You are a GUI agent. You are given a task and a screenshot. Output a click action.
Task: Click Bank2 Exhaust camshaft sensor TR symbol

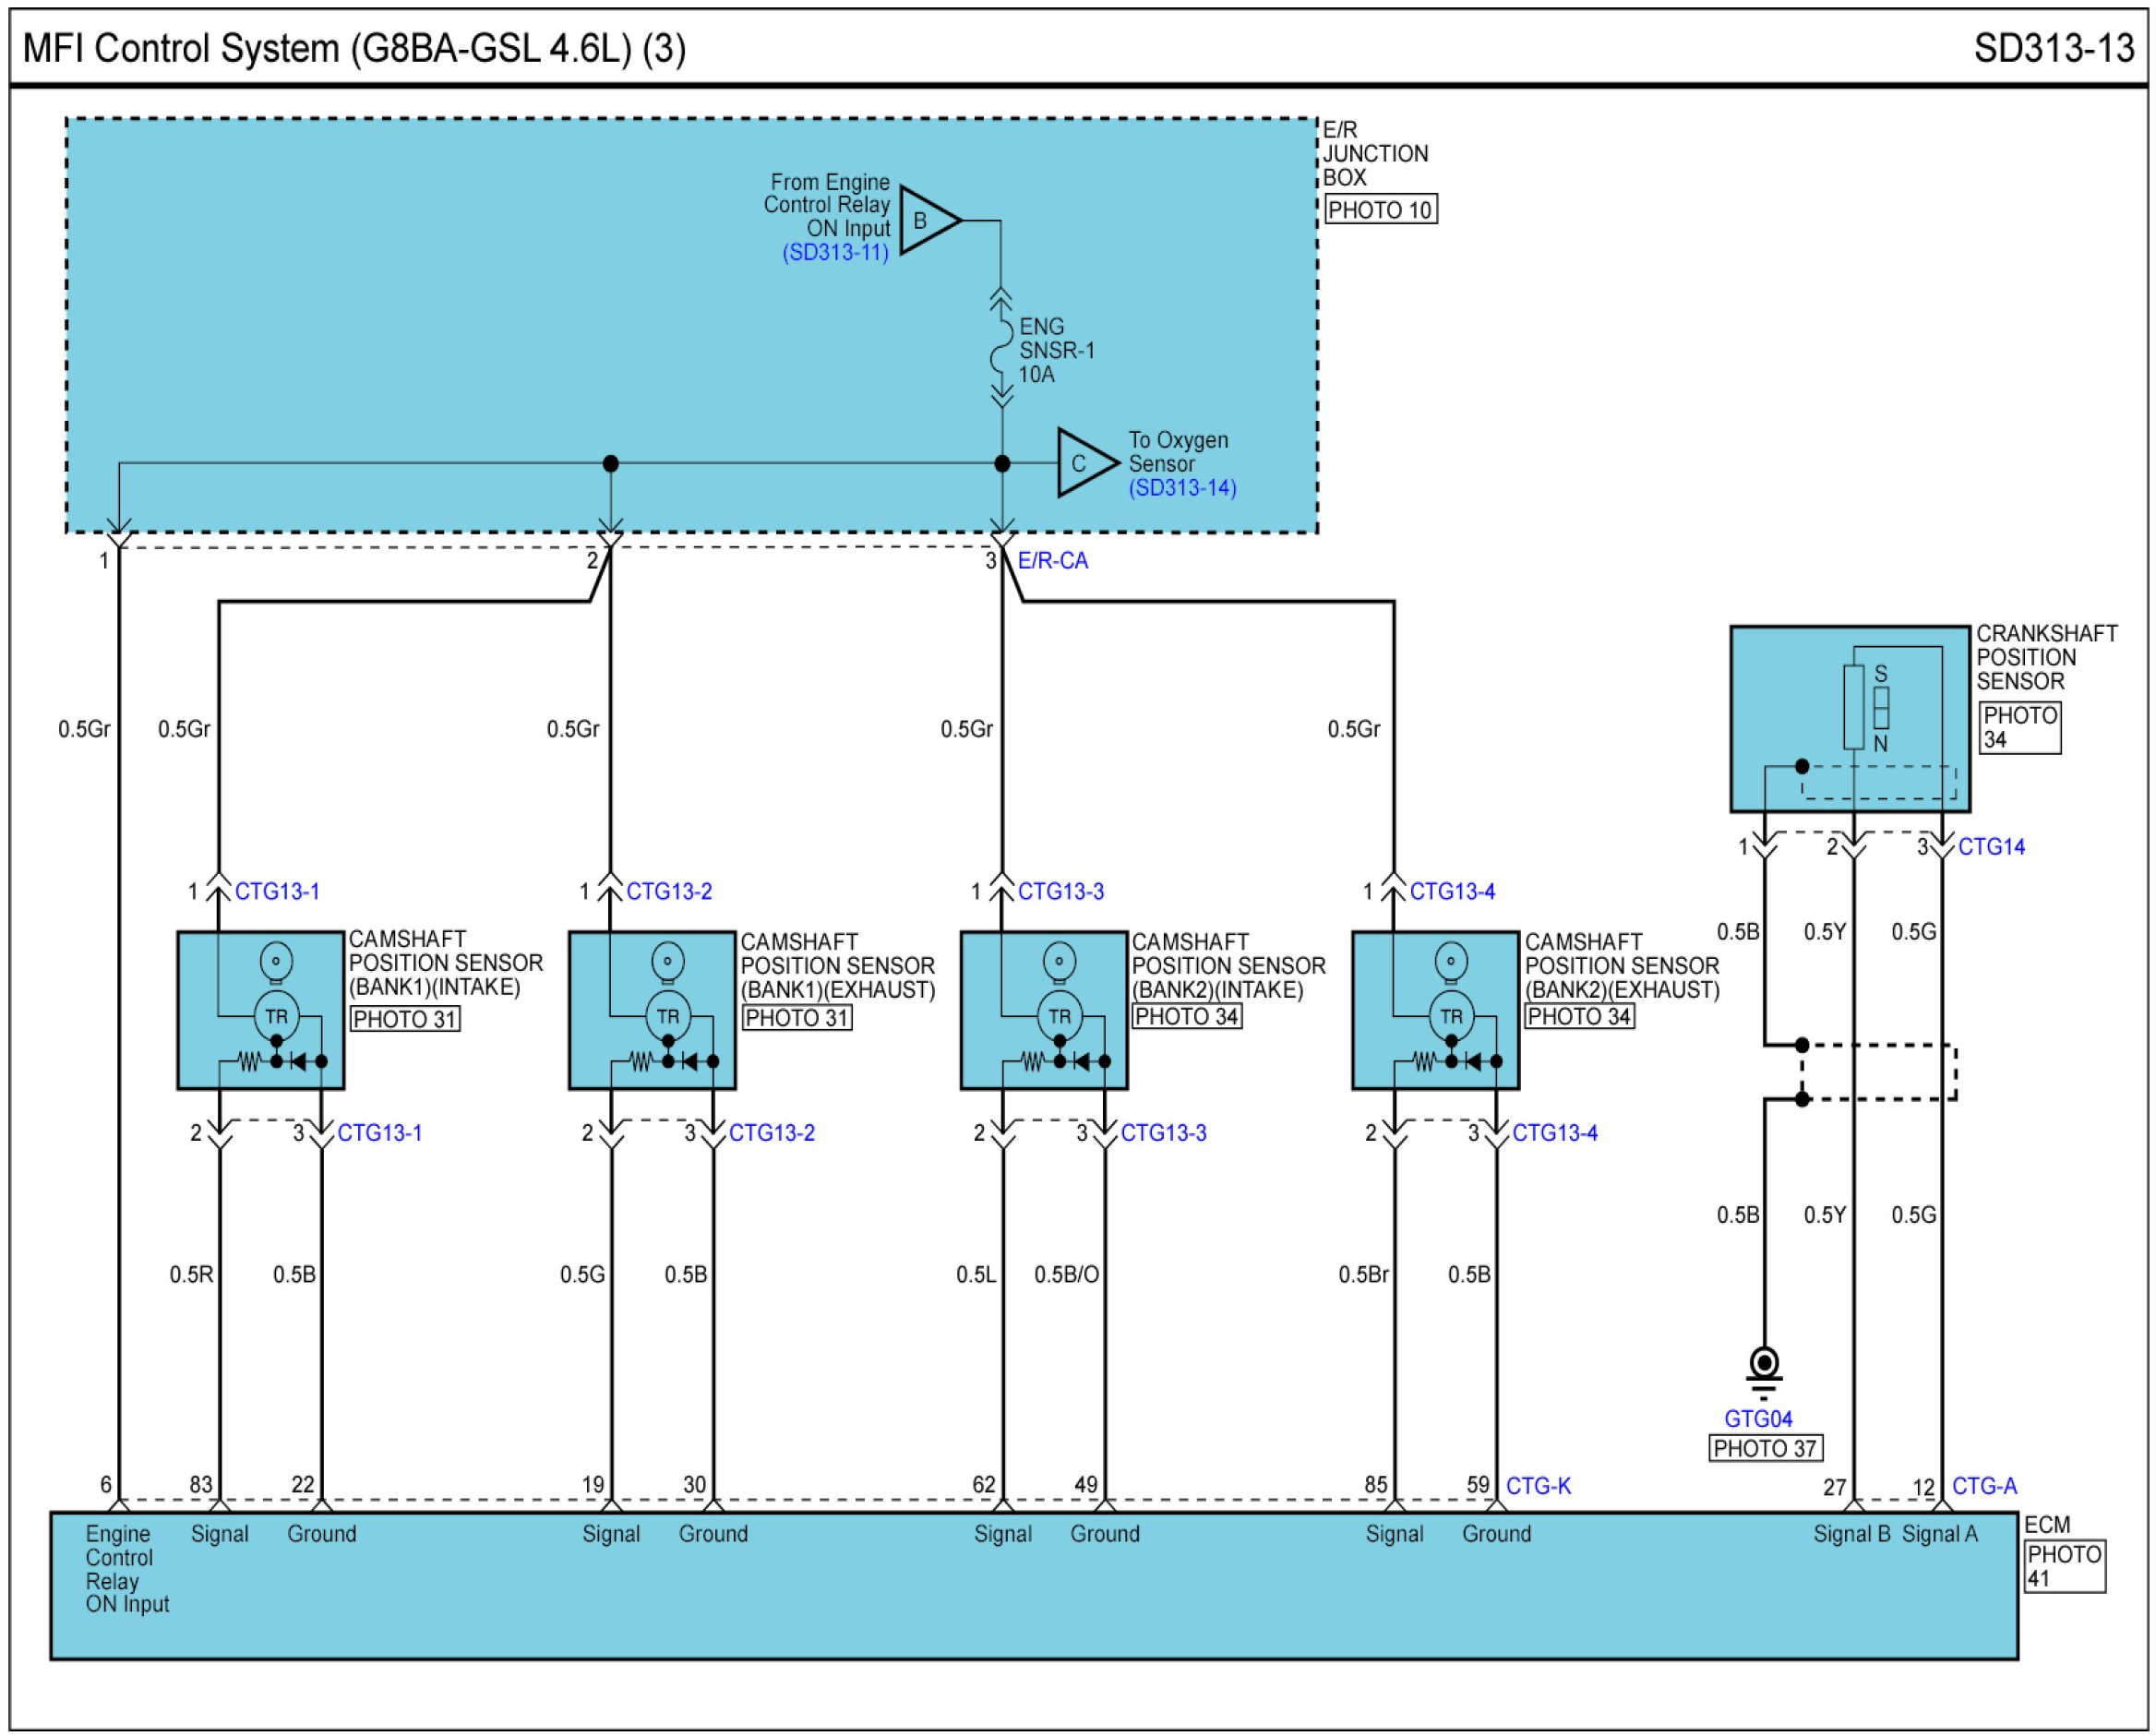1451,1016
